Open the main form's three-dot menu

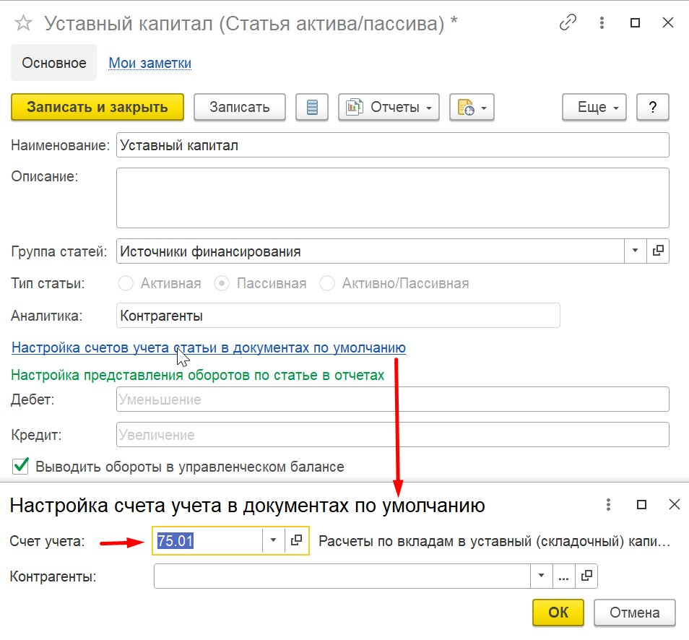pos(602,22)
